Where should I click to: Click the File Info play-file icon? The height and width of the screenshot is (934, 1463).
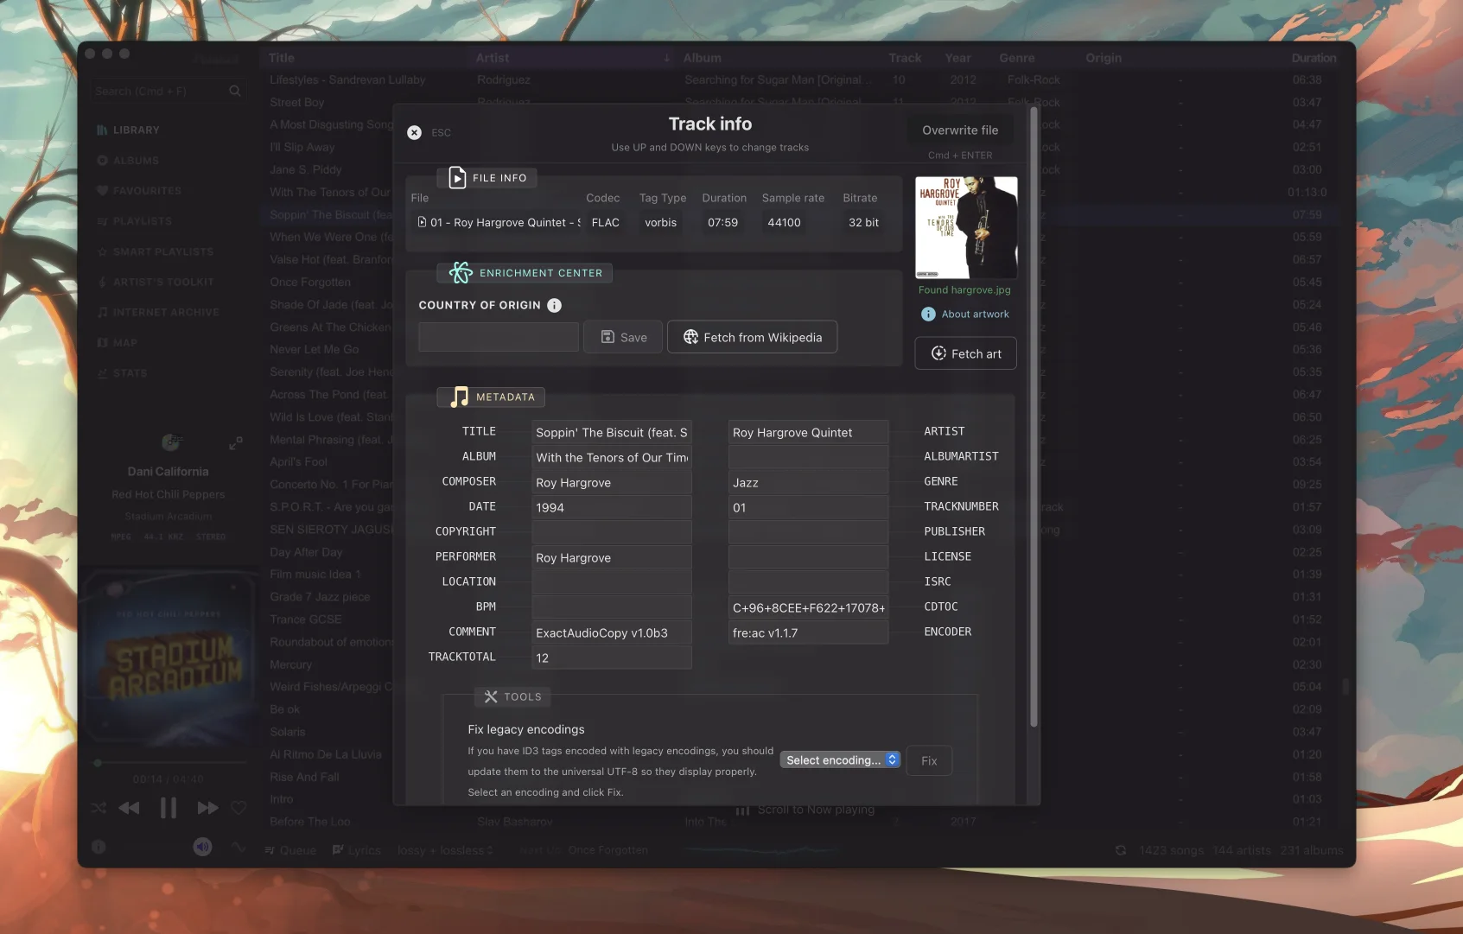point(457,178)
